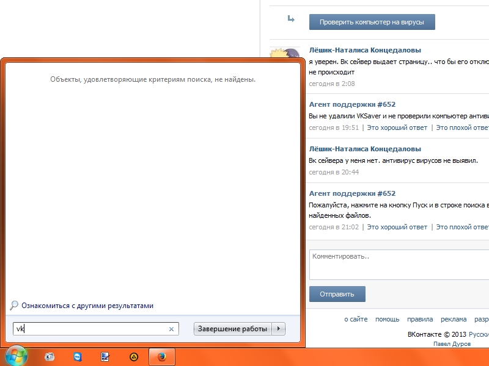Screen dimensions: 489x366
Task: Click the Завершение работы button
Action: click(233, 329)
